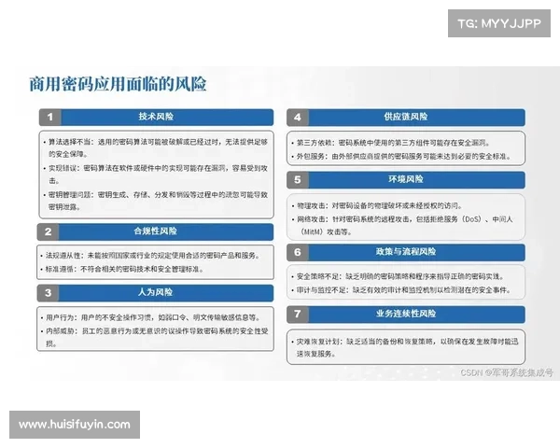
Task: Click the bullet starting 标准遵循
Action: (122, 269)
